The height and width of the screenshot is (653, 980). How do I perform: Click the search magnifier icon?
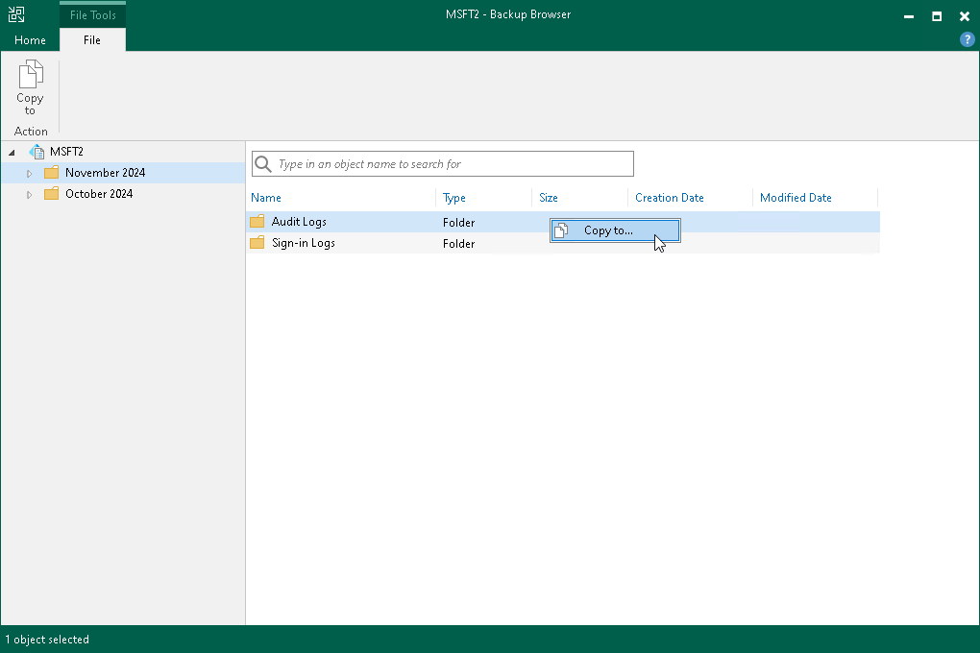[x=262, y=164]
